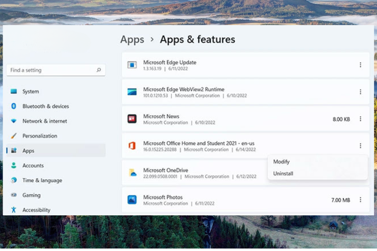Open the System settings icon
Screen dimensions: 377x251
[x=14, y=91]
